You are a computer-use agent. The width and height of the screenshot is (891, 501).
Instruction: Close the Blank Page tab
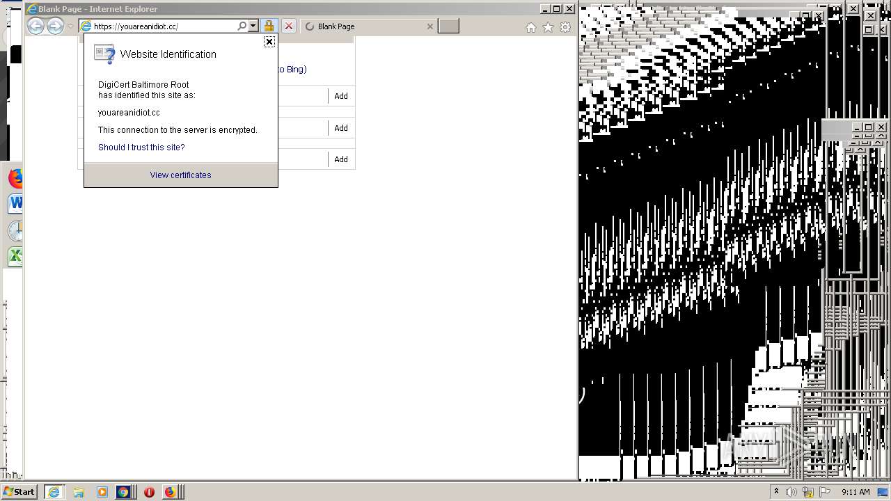click(x=429, y=26)
